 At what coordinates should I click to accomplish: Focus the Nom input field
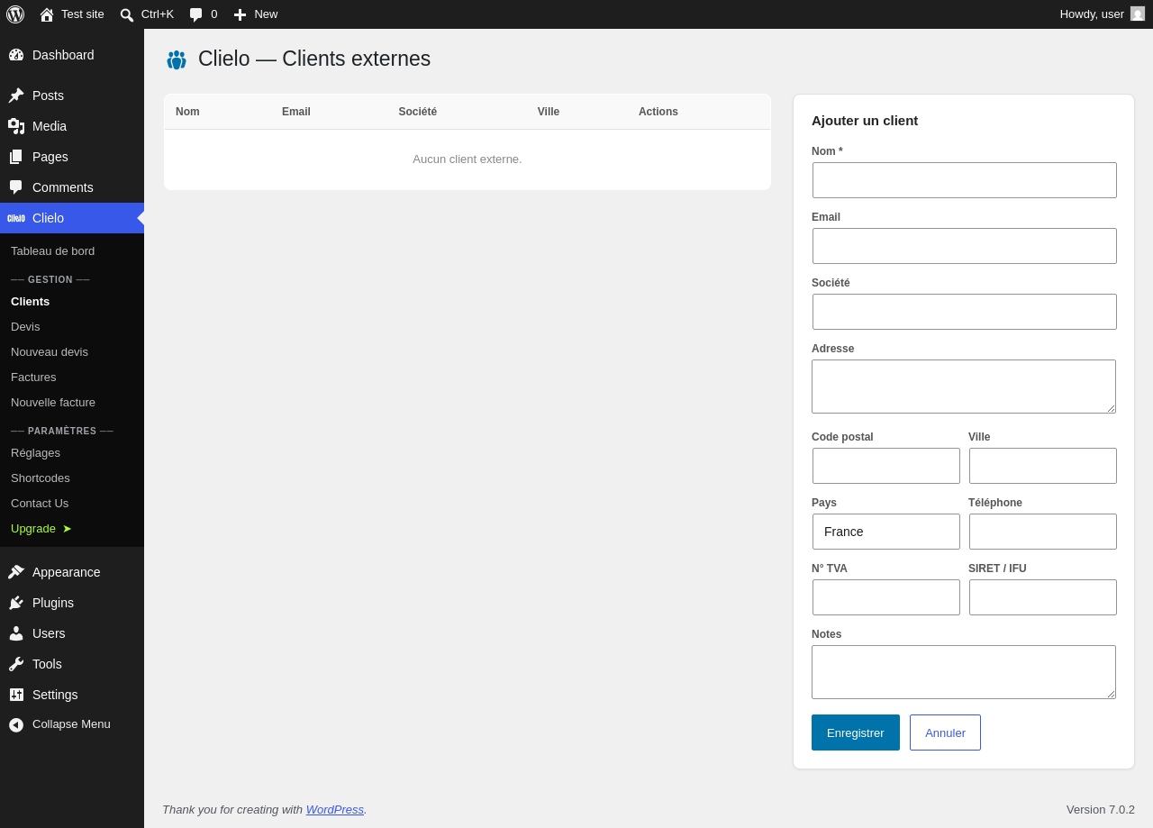click(x=965, y=180)
